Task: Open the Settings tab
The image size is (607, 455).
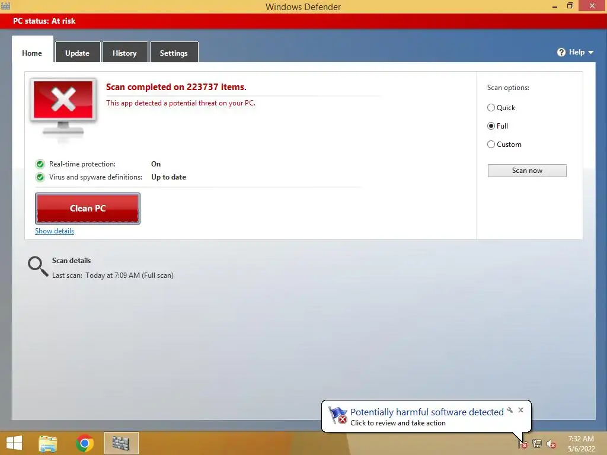Action: (x=174, y=53)
